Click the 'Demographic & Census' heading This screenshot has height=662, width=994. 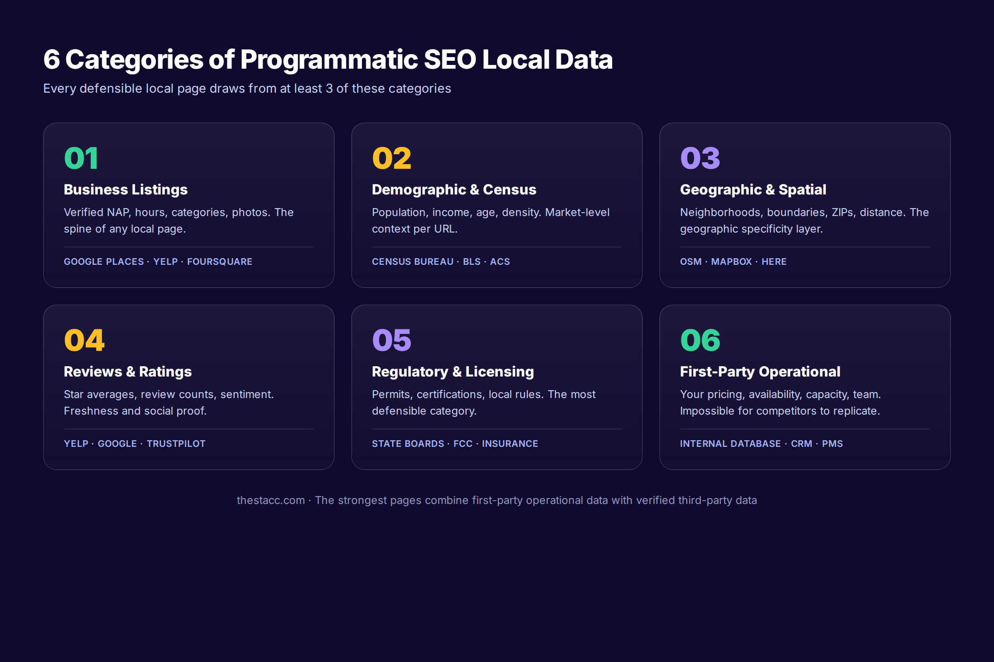(454, 190)
